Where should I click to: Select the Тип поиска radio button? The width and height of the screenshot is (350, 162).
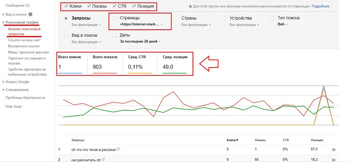(x=272, y=18)
